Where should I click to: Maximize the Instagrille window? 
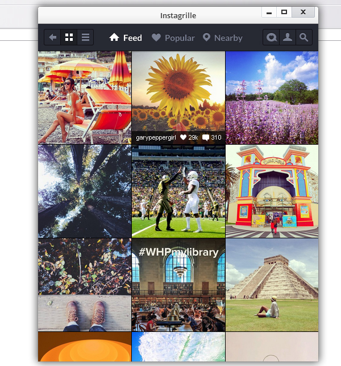coord(284,12)
